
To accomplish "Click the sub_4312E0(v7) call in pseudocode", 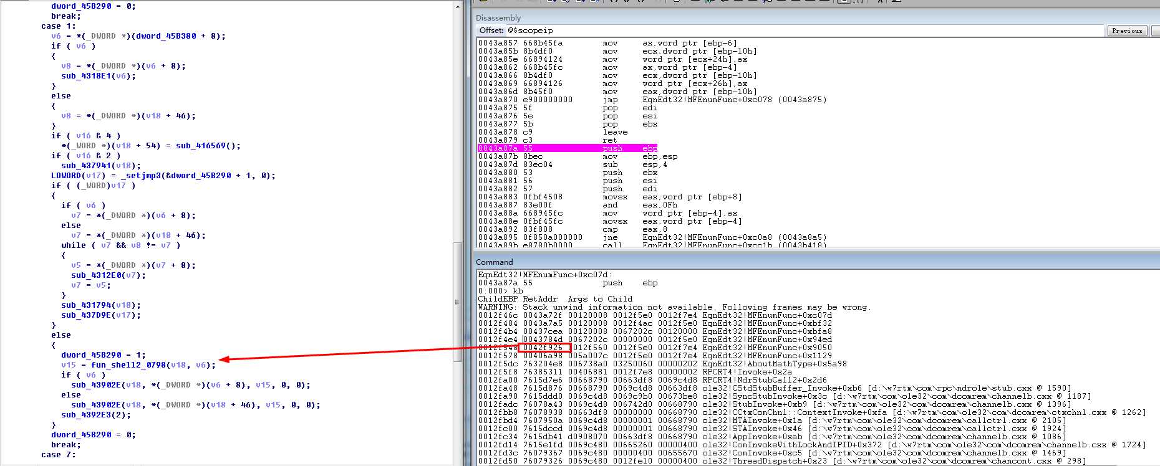I will (x=109, y=275).
